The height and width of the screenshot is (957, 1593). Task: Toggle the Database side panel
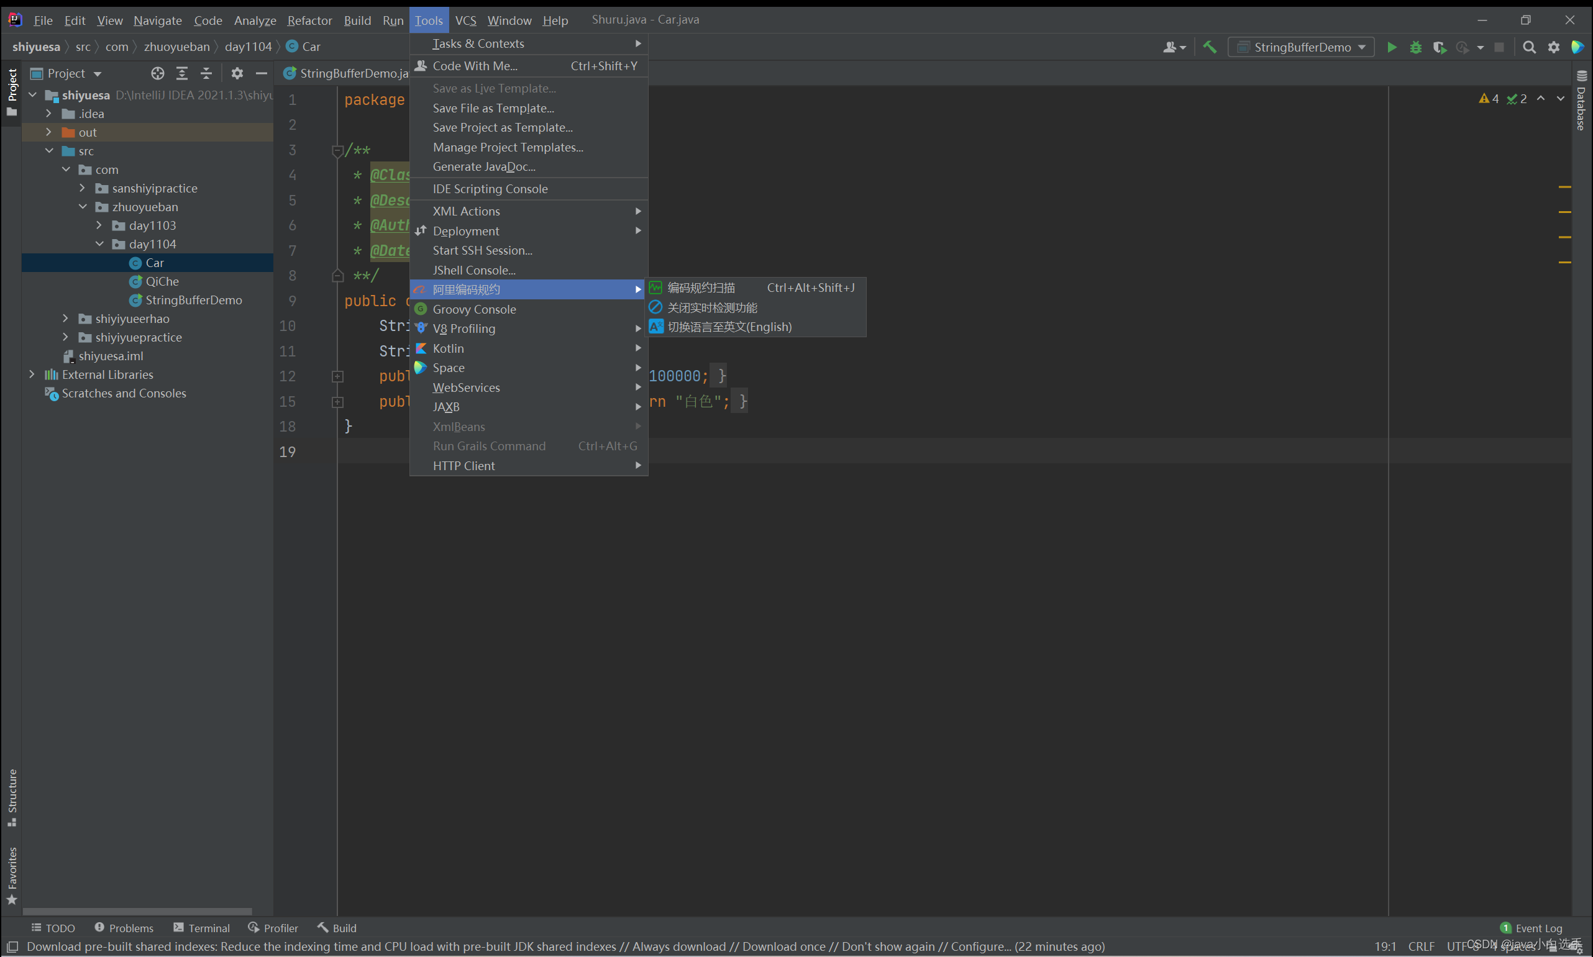click(x=1581, y=103)
